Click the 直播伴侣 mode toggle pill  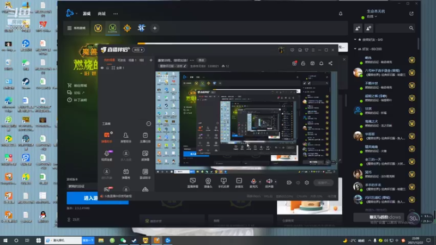(x=138, y=50)
